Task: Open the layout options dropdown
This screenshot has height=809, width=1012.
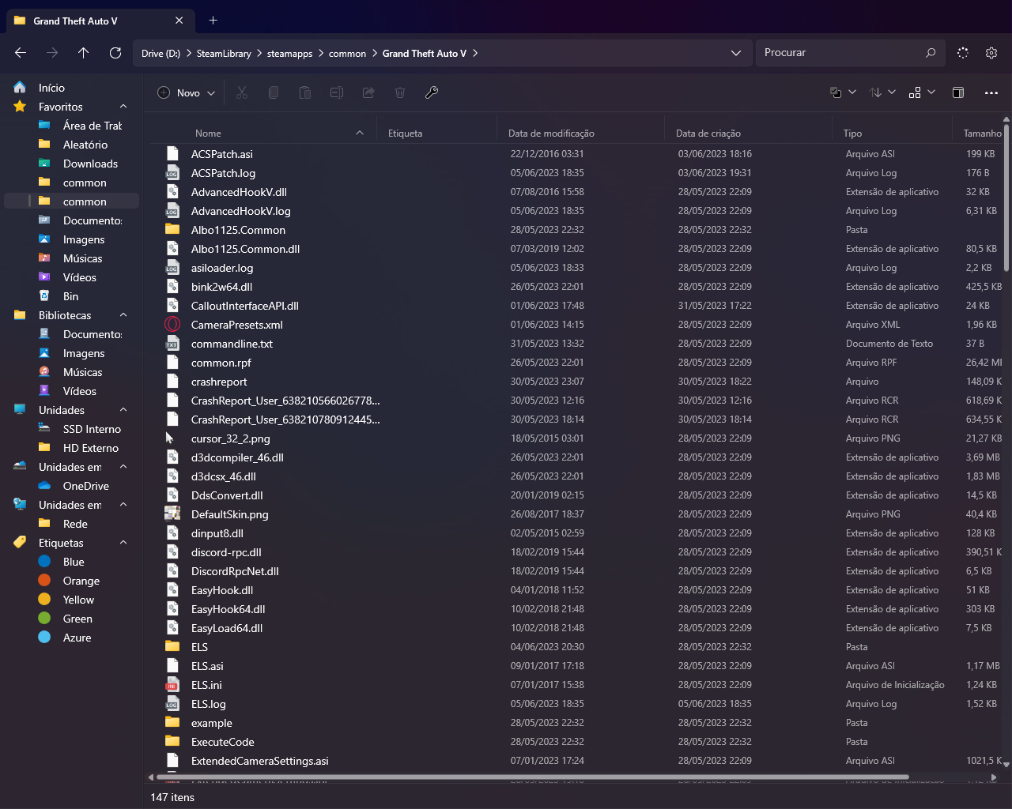Action: point(922,92)
